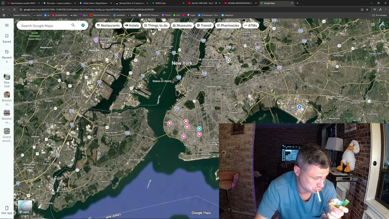This screenshot has height=219, width=389.
Task: Click the Newark city label
Action: 95,50
